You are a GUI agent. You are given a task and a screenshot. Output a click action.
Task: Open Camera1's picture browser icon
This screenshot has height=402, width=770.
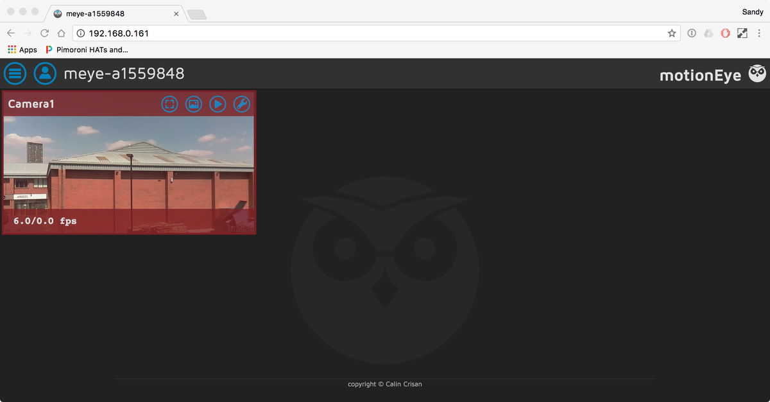(193, 103)
